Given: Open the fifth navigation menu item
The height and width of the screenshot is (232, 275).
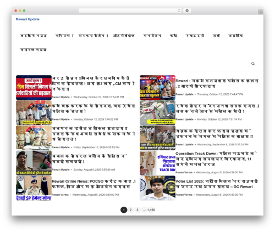Looking at the screenshot, I should (x=152, y=36).
